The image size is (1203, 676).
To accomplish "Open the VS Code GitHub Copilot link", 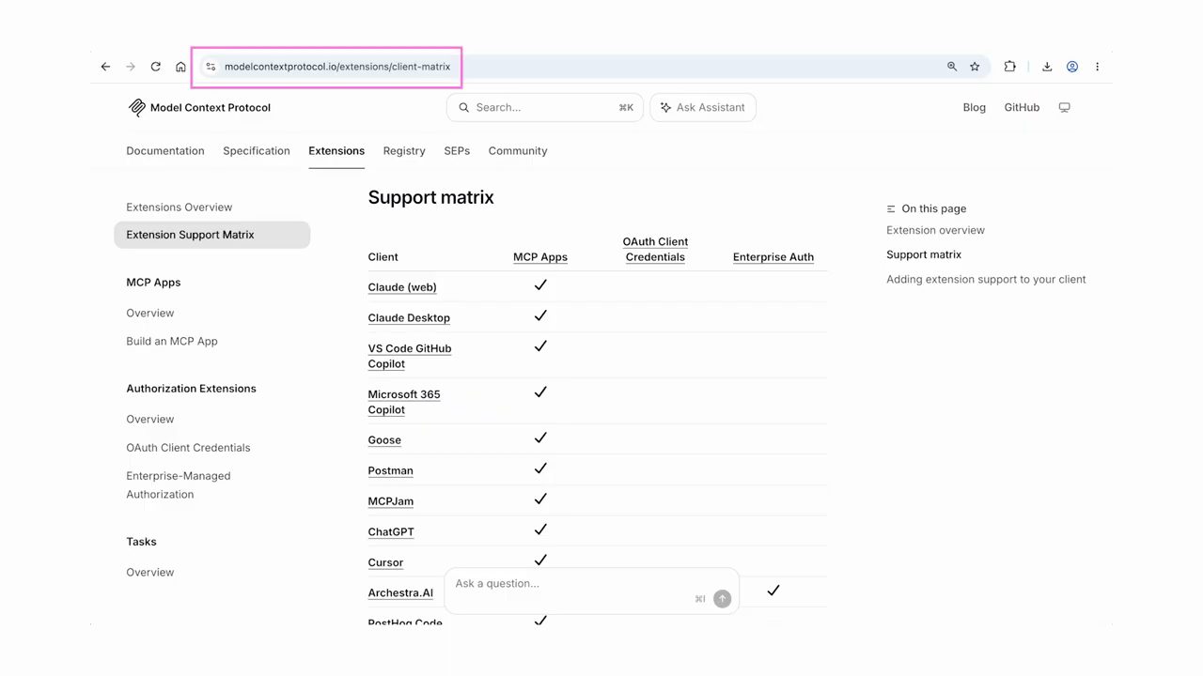I will (x=410, y=356).
